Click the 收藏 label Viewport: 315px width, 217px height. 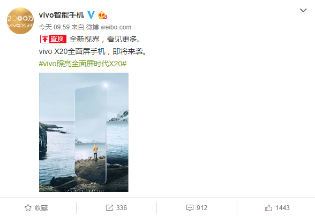click(41, 208)
